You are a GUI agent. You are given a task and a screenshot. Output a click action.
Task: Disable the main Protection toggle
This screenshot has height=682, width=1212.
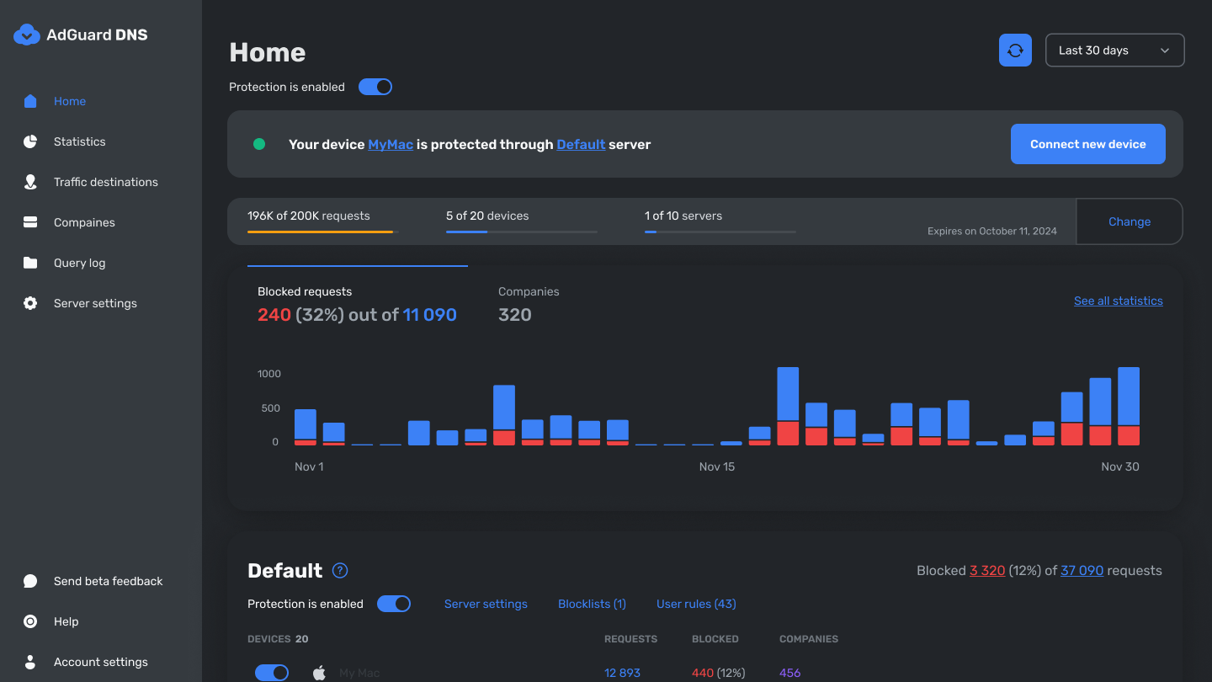tap(375, 86)
